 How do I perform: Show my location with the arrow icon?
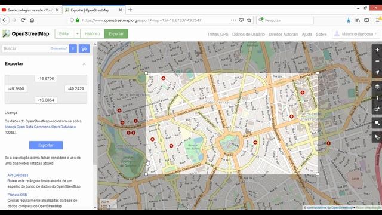coord(377,72)
